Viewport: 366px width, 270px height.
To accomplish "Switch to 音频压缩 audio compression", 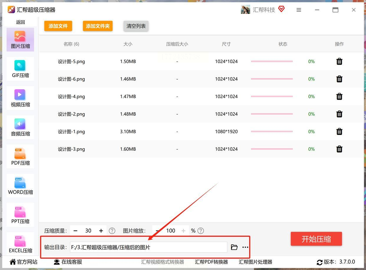I will [x=20, y=127].
